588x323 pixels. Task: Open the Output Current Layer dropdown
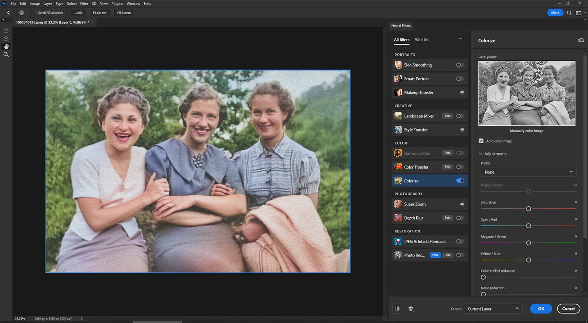click(x=493, y=309)
